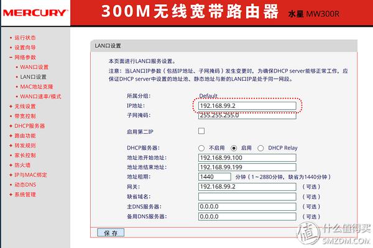Click the IP地址 input field
The image size is (373, 248).
coord(247,105)
